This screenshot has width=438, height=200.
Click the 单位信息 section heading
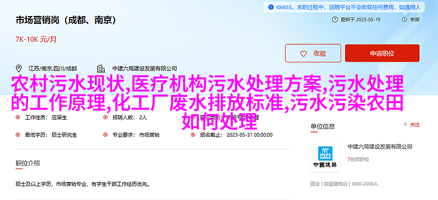point(323,126)
